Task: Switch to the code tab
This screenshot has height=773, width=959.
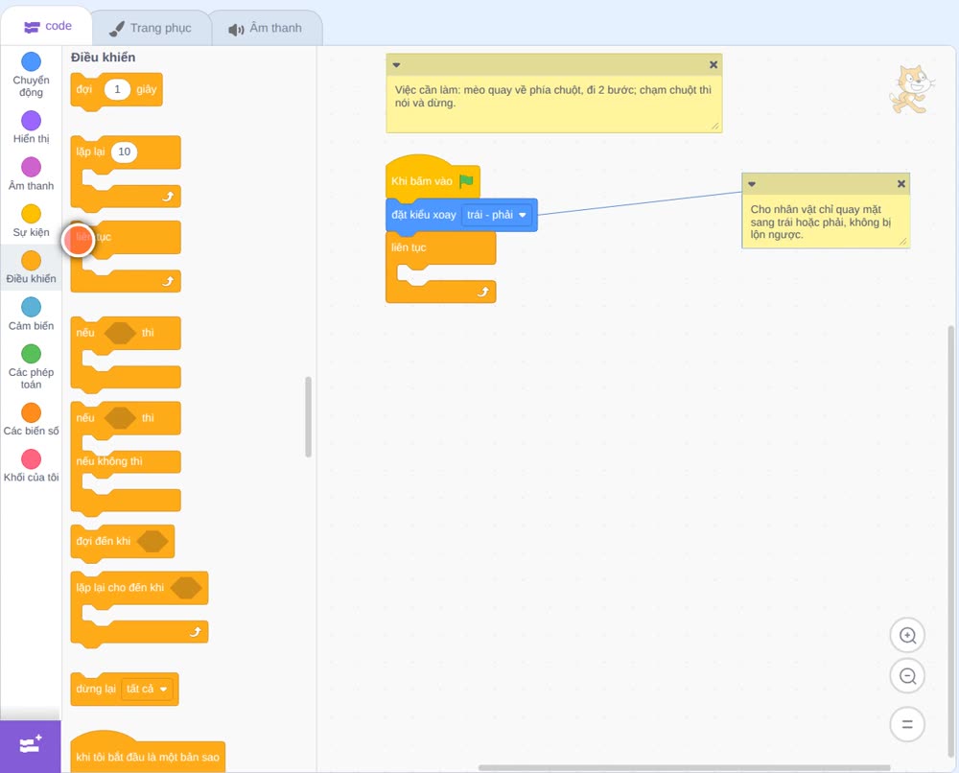Action: click(47, 26)
